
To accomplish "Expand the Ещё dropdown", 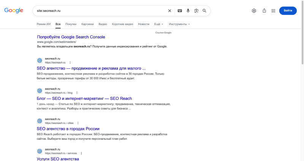I will (x=158, y=24).
